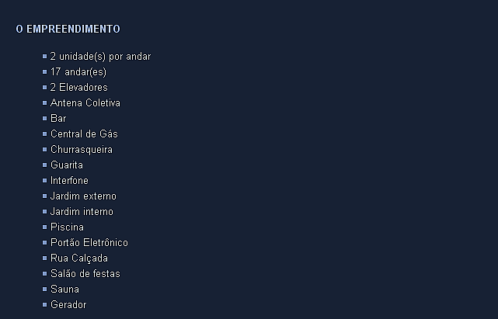This screenshot has width=498, height=319.
Task: Select Jardim interno in the list
Action: pyautogui.click(x=82, y=212)
